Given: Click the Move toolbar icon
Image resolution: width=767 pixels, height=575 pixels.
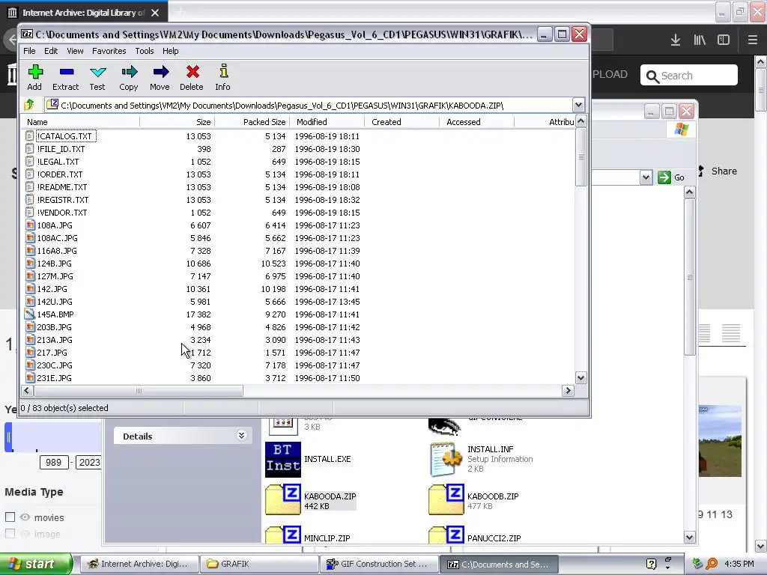Looking at the screenshot, I should click(x=160, y=73).
